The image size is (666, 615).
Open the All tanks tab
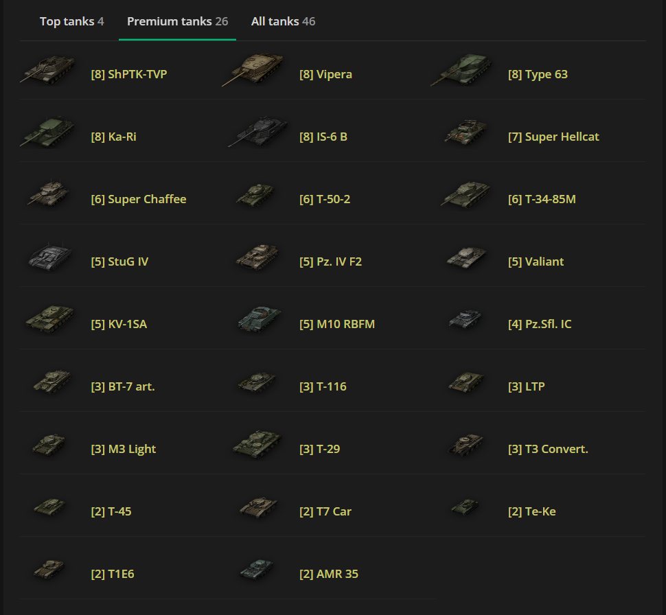click(x=283, y=21)
